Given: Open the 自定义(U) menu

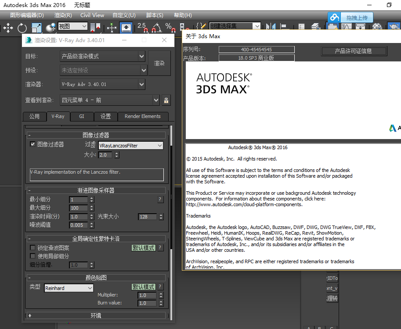Looking at the screenshot, I should [124, 15].
